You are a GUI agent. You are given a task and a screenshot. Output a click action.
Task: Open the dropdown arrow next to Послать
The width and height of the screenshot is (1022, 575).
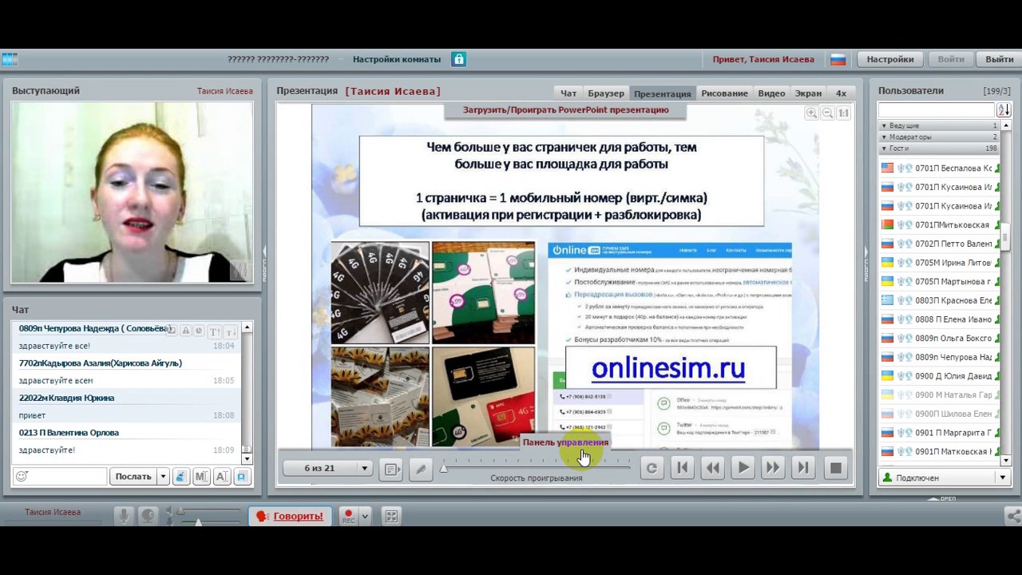tap(163, 476)
